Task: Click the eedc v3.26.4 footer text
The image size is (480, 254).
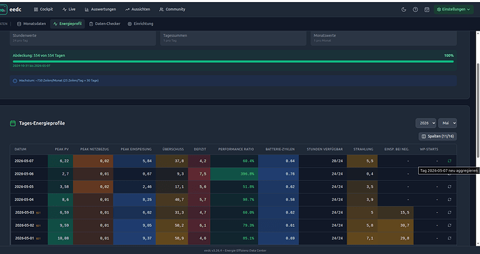Action: click(x=235, y=251)
